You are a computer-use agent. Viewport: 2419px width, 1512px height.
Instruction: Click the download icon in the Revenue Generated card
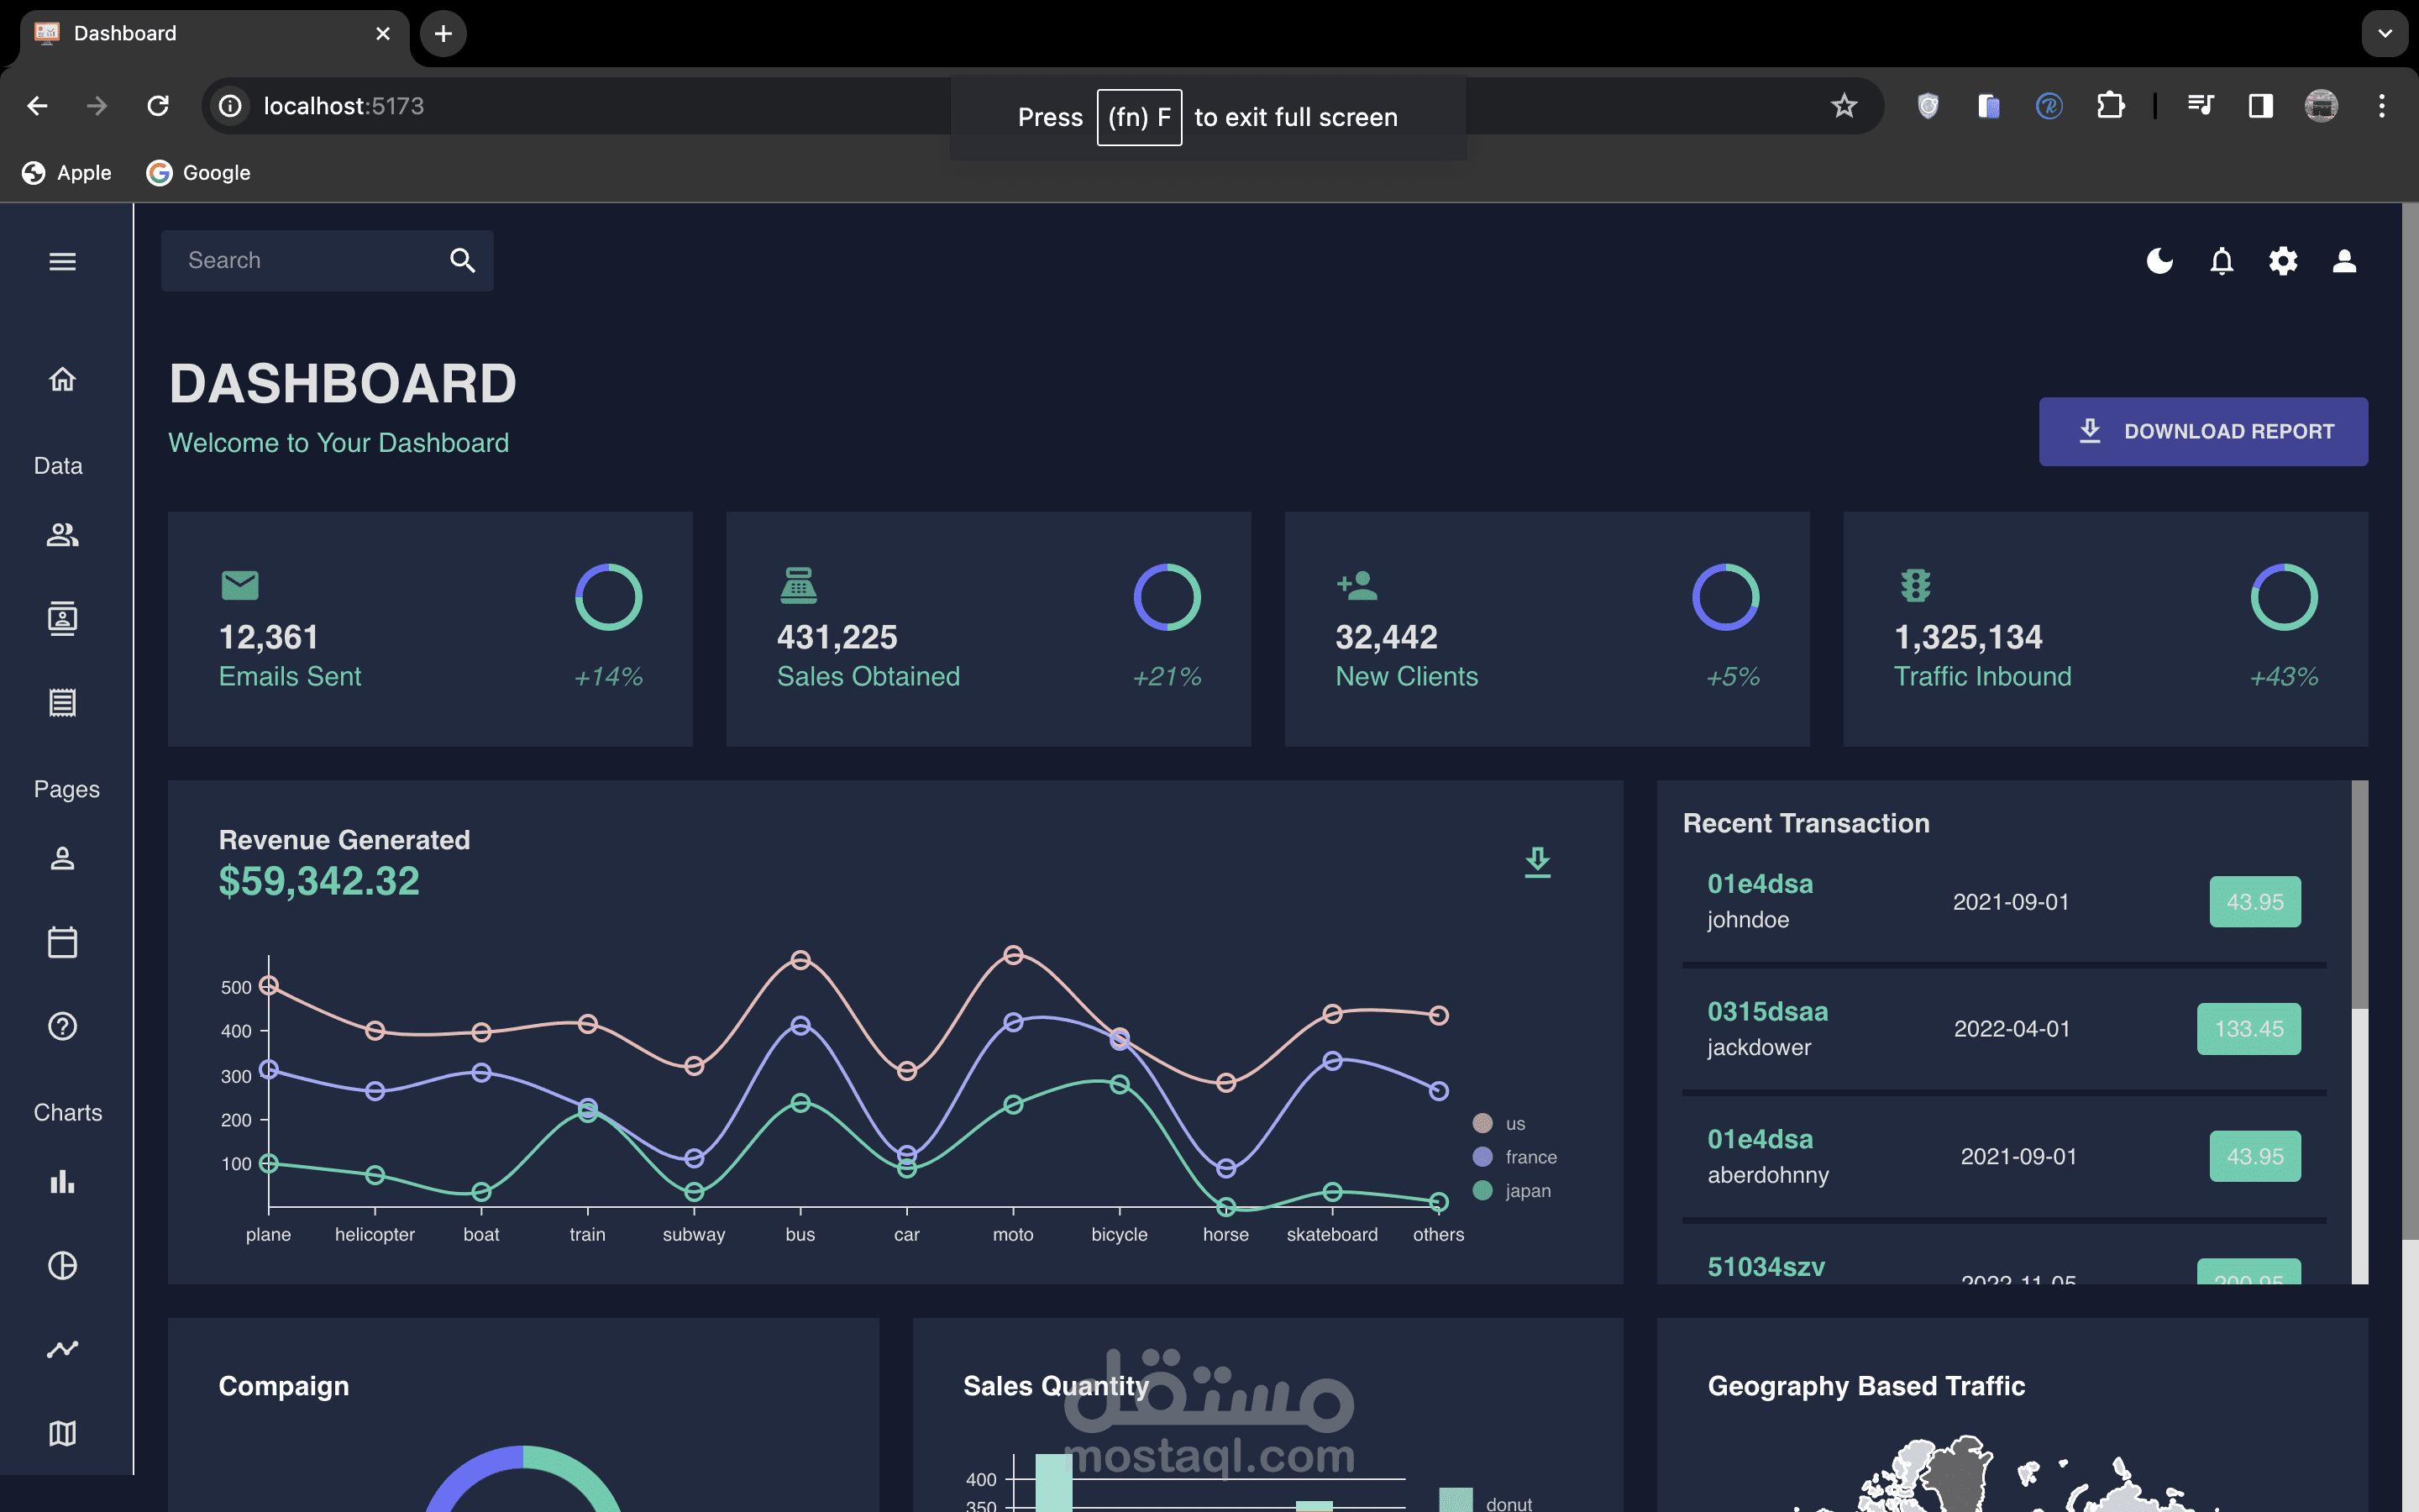pos(1537,861)
